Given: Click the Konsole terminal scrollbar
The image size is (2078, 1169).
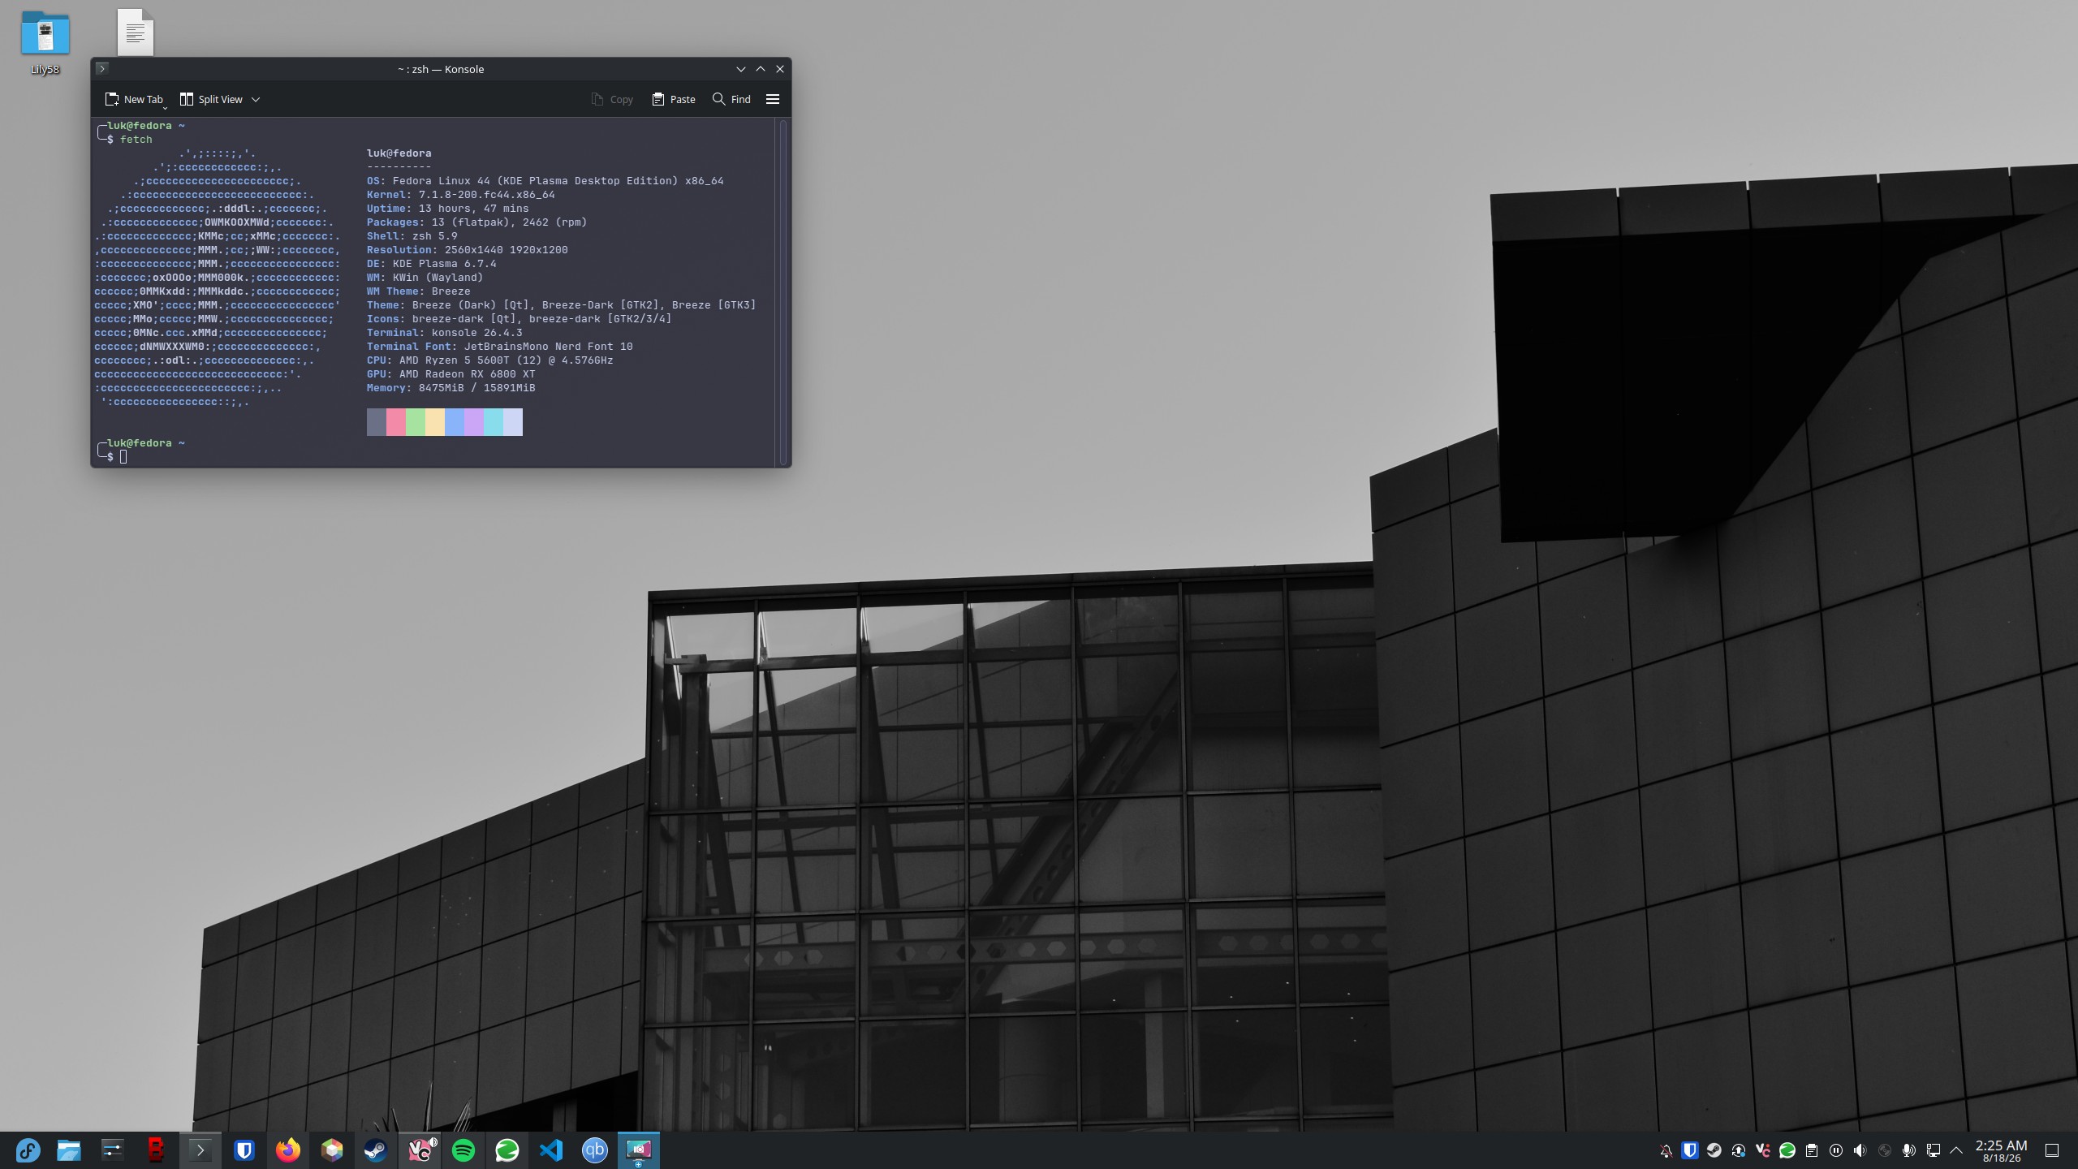Looking at the screenshot, I should (784, 291).
